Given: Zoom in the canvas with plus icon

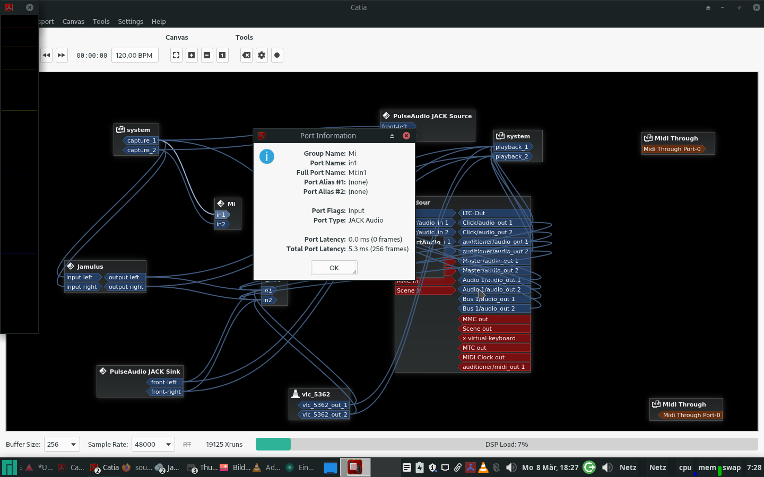Looking at the screenshot, I should [192, 55].
